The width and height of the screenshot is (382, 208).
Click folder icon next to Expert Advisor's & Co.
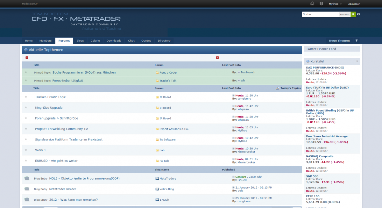[x=157, y=129]
